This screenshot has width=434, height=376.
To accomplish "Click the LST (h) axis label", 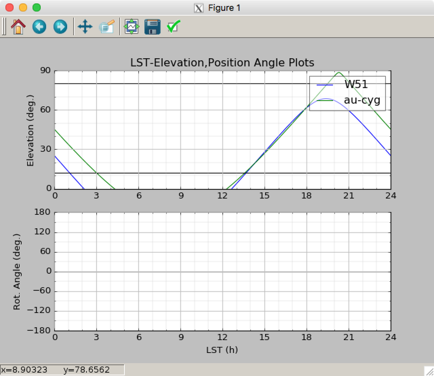I will [222, 350].
